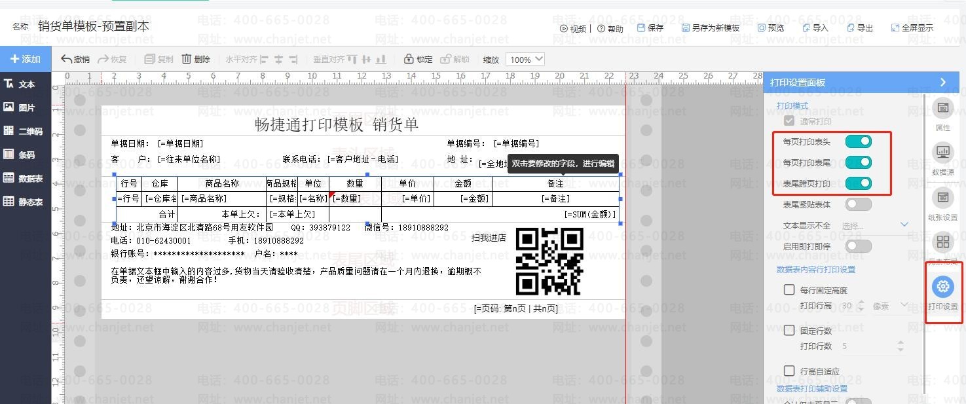Open the 打印设置 print settings tab

point(943,293)
